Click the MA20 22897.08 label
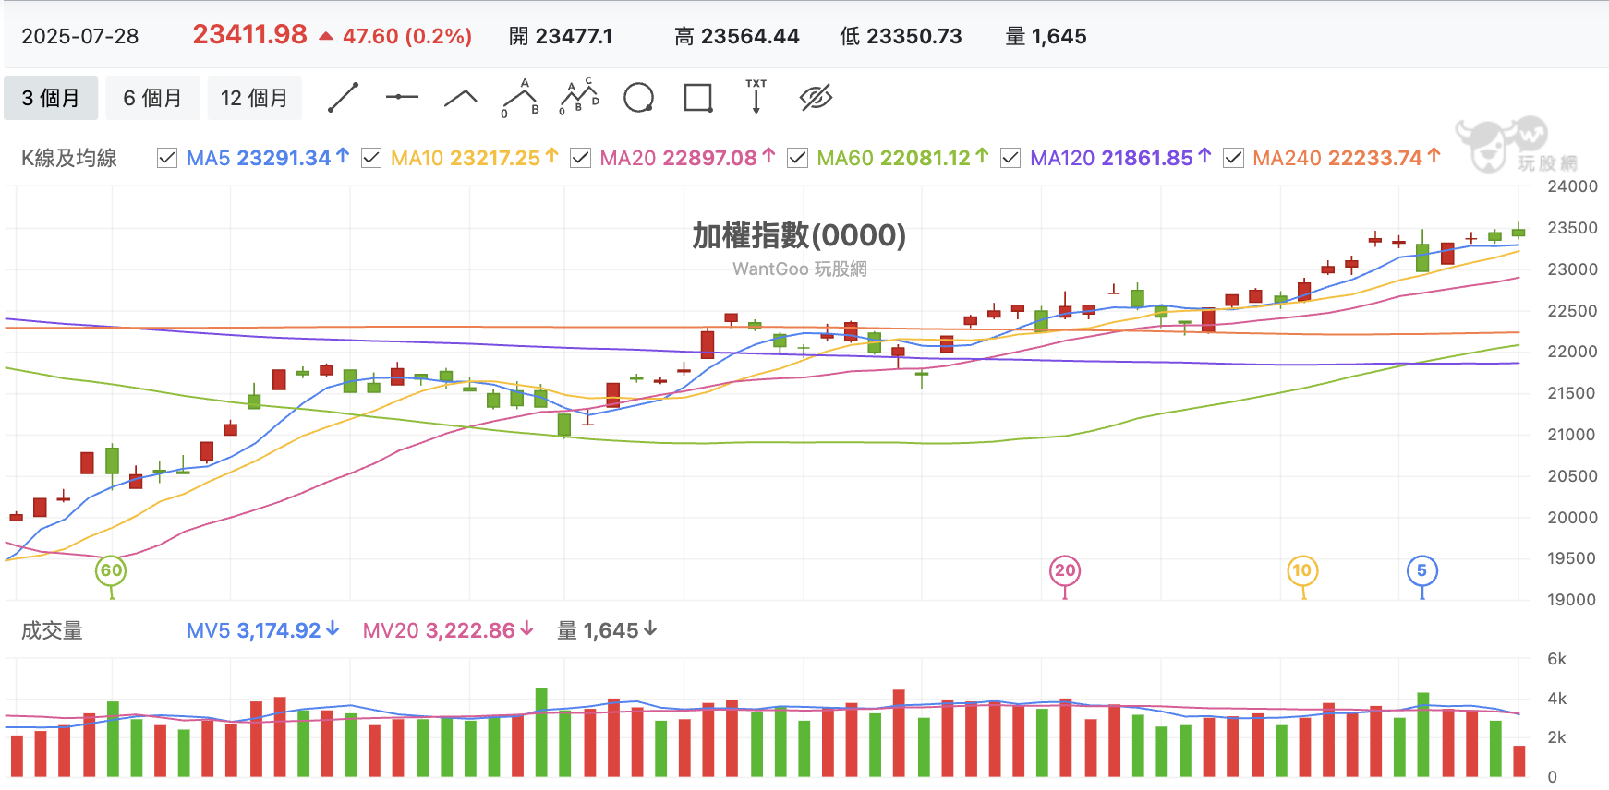 click(687, 158)
